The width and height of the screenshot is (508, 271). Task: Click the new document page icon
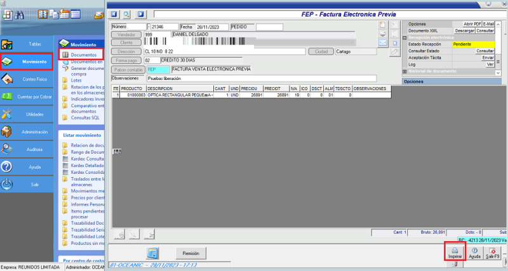[382, 25]
